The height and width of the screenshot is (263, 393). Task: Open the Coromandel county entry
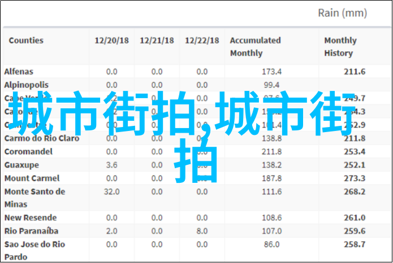[x=28, y=151]
